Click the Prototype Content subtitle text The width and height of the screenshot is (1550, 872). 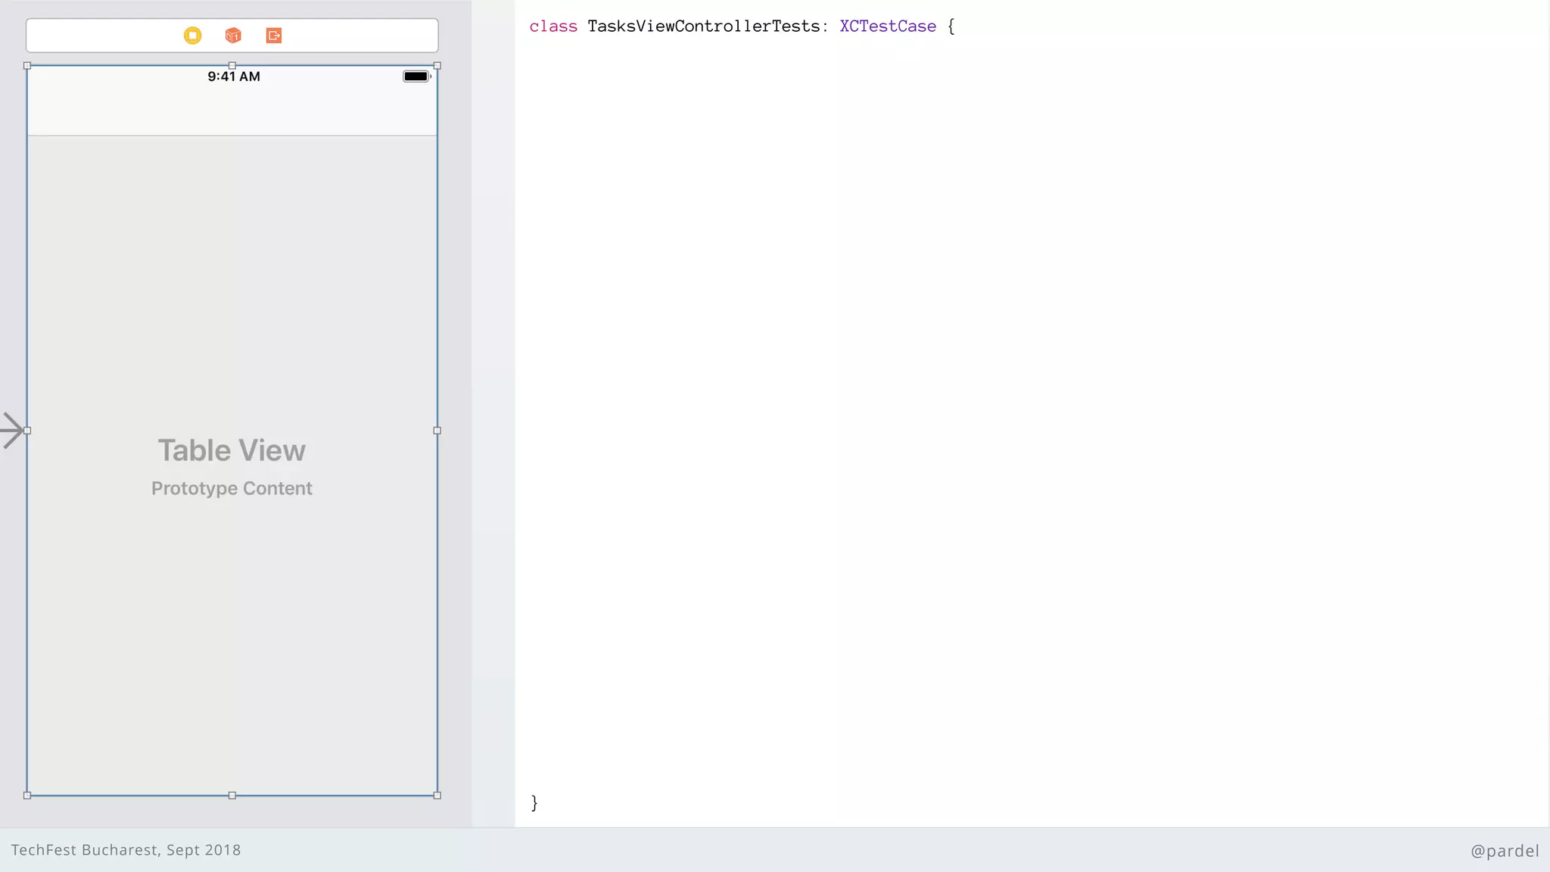coord(232,488)
